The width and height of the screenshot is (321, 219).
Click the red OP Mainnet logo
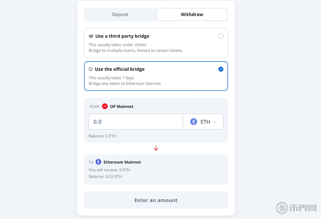click(105, 106)
